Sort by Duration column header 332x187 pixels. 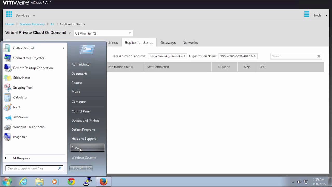click(224, 67)
